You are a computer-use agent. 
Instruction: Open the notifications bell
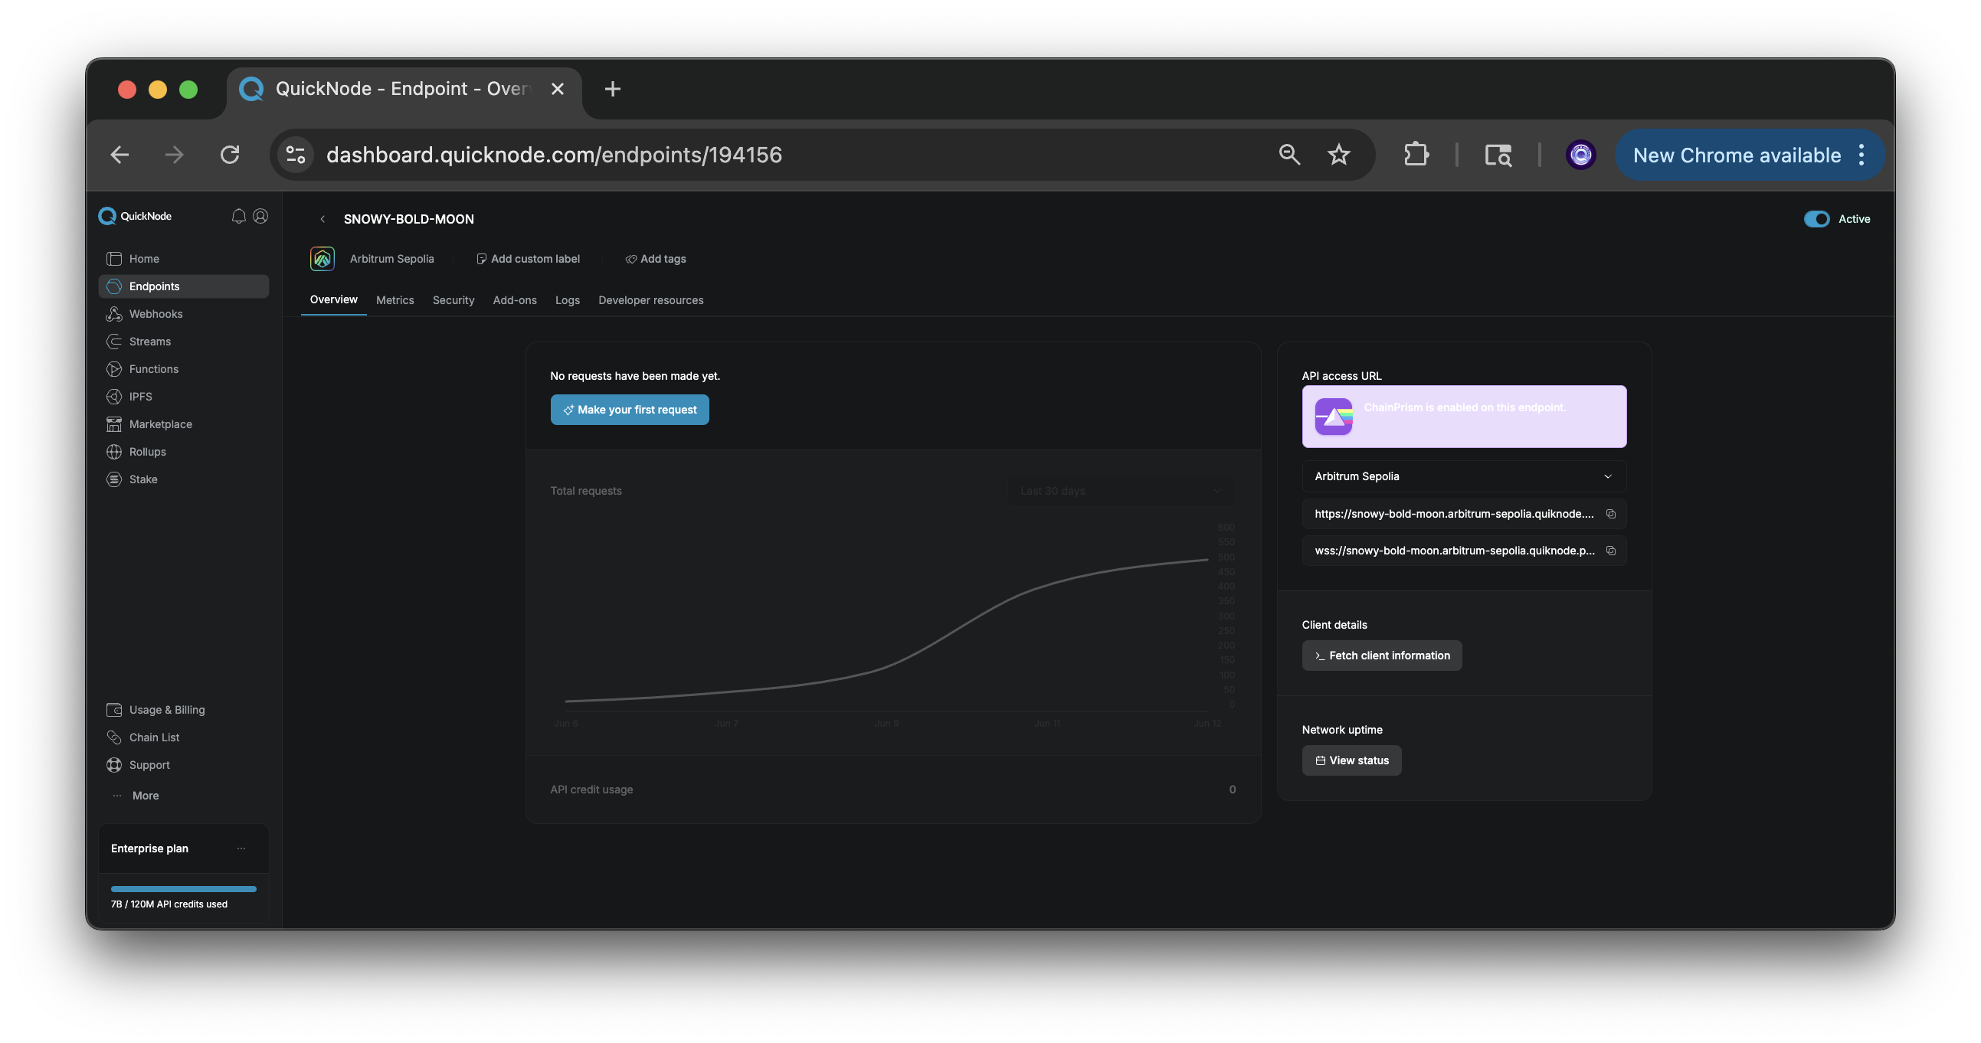[238, 216]
